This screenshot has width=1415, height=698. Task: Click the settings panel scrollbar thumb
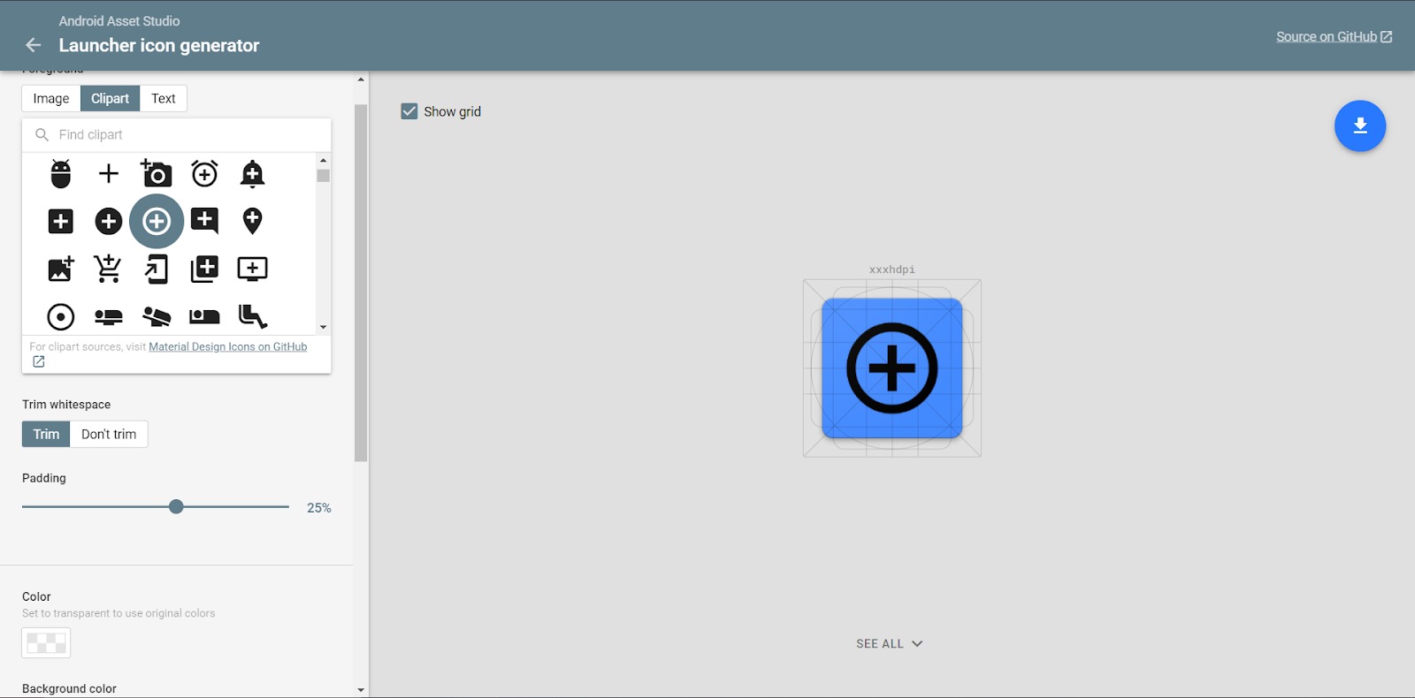[361, 283]
